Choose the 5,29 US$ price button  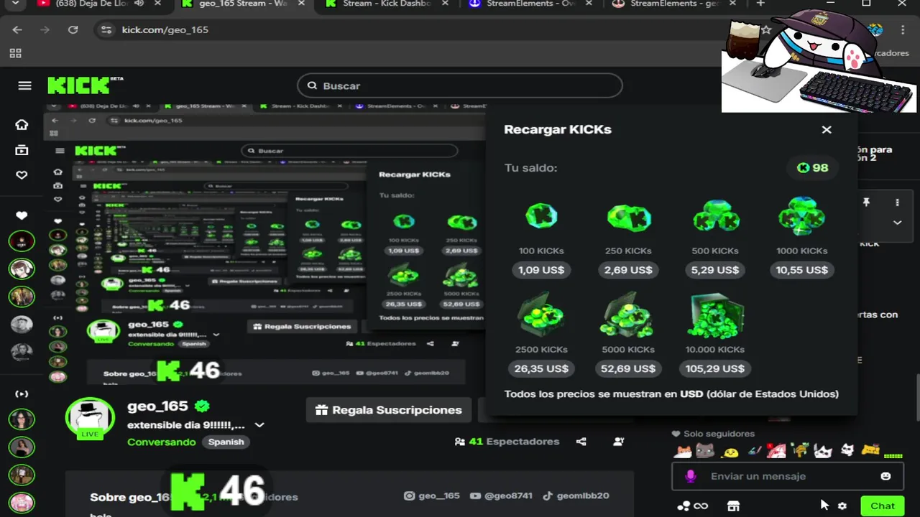click(715, 270)
